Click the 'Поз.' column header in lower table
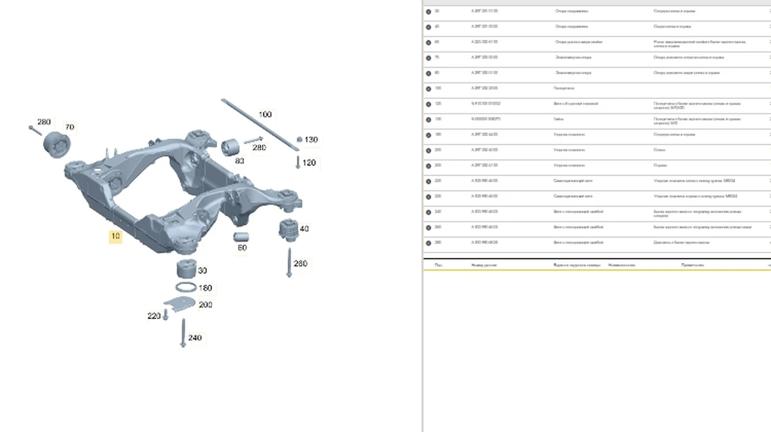The width and height of the screenshot is (771, 432). [x=438, y=265]
